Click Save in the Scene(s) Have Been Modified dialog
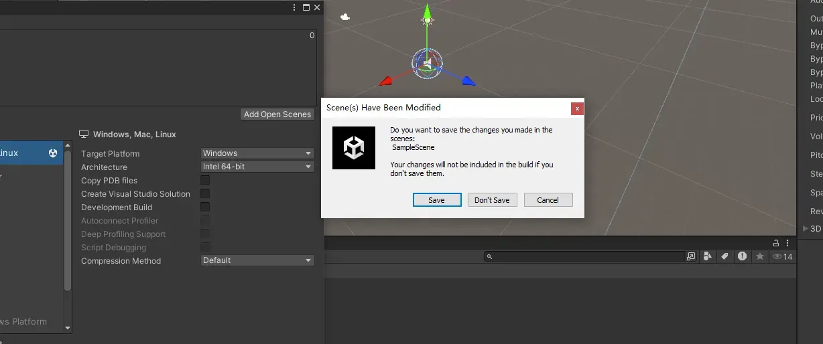 (437, 200)
